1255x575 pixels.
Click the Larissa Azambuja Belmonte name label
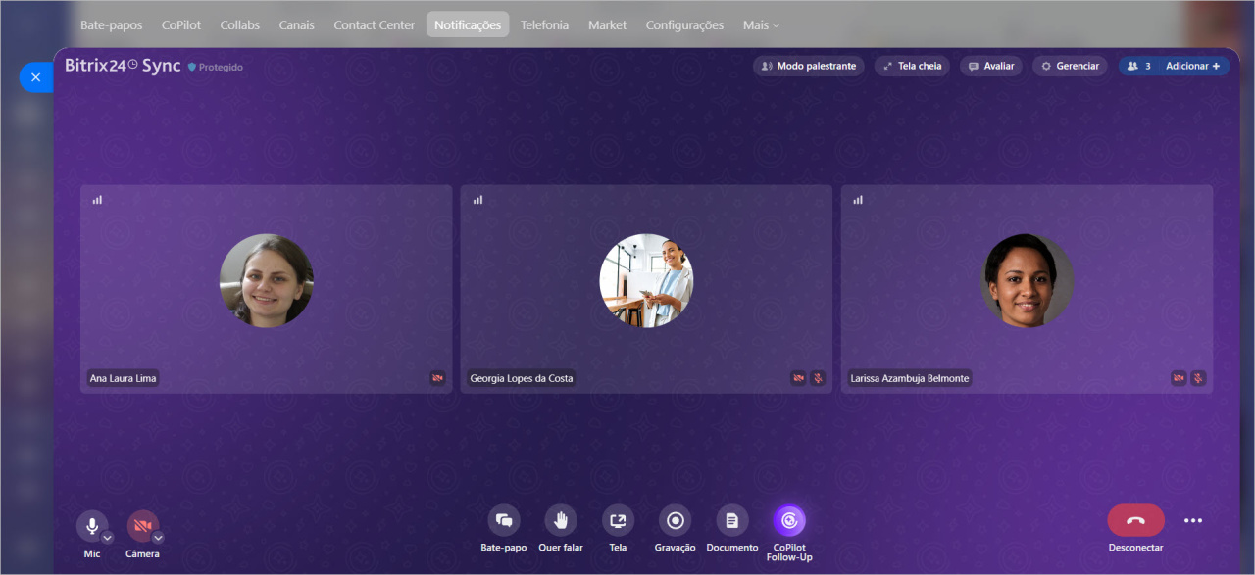(x=910, y=378)
